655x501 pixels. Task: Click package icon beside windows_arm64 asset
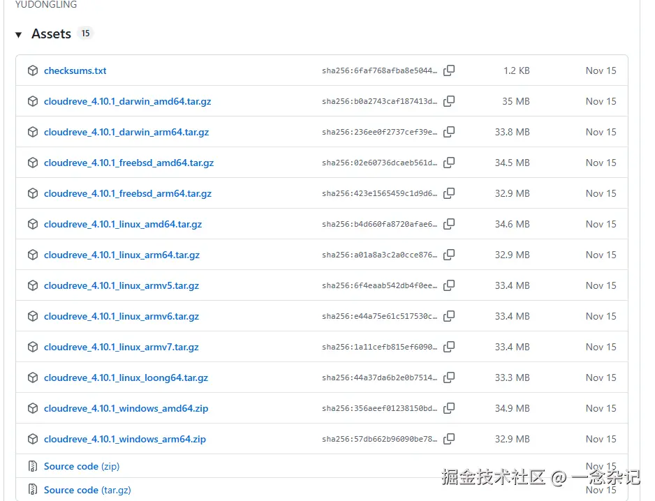click(33, 439)
